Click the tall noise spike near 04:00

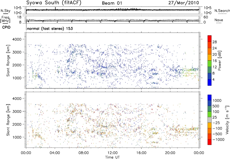point(55,9)
